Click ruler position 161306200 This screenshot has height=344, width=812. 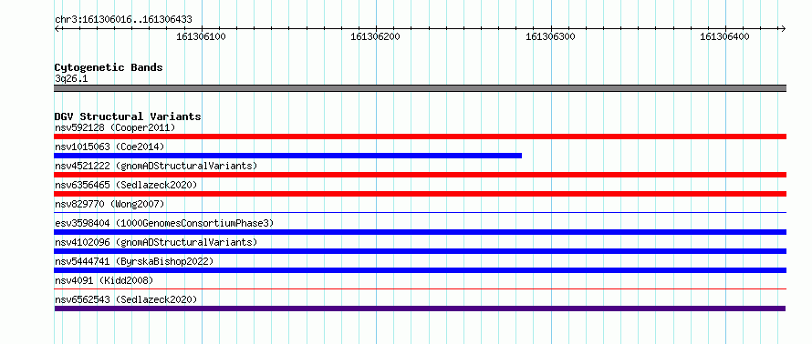point(376,36)
